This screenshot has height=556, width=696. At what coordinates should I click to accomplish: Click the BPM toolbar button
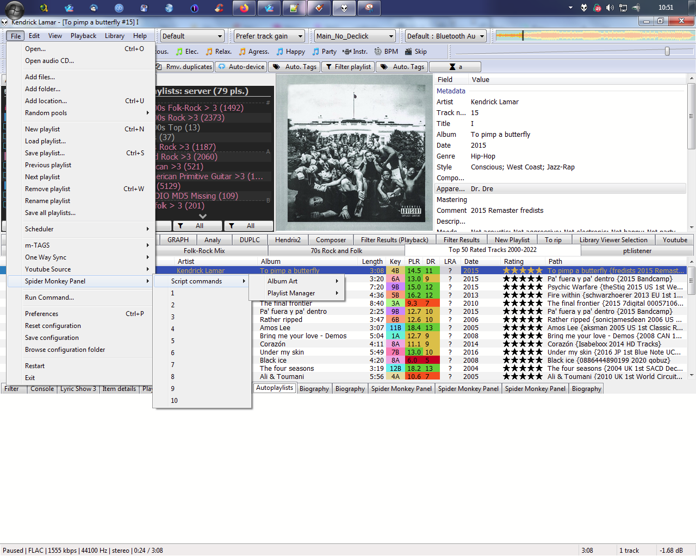pos(386,52)
